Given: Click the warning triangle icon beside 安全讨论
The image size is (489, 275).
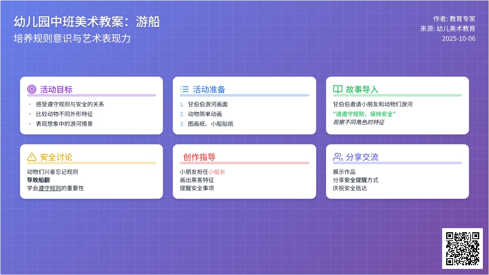Looking at the screenshot, I should click(x=31, y=157).
